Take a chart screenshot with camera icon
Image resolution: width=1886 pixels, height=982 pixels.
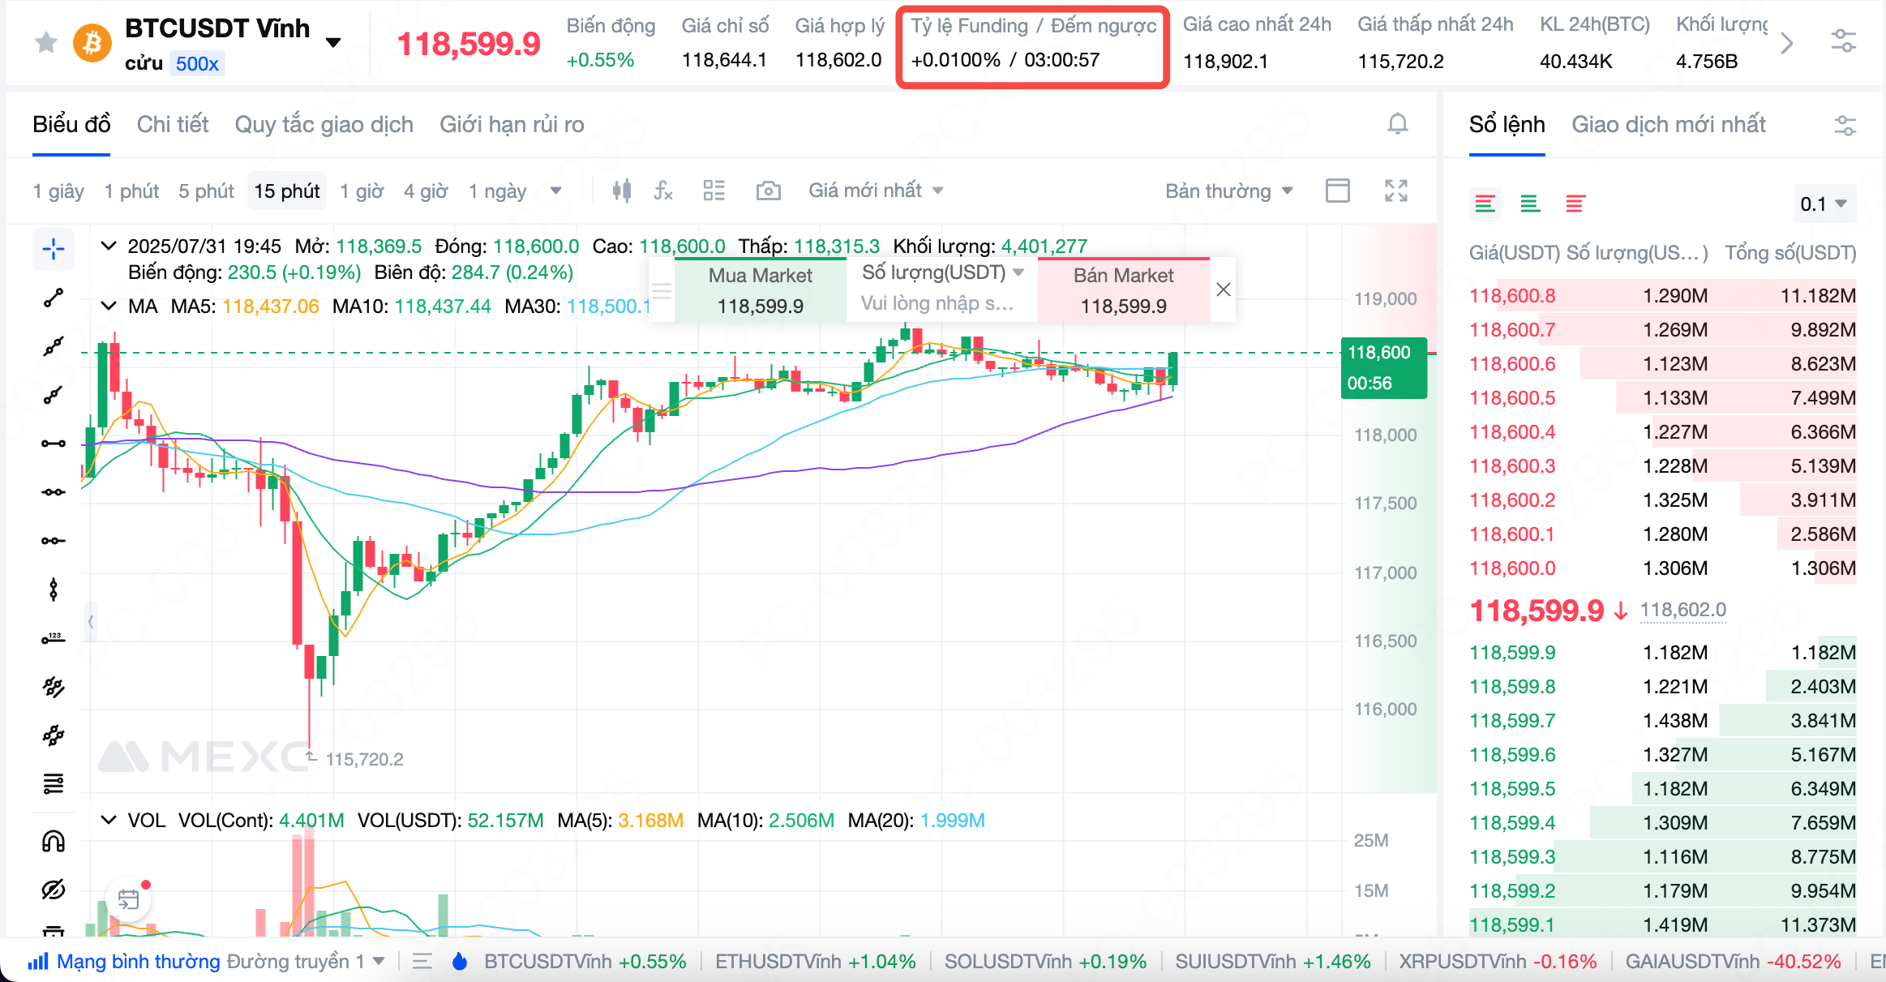tap(768, 191)
